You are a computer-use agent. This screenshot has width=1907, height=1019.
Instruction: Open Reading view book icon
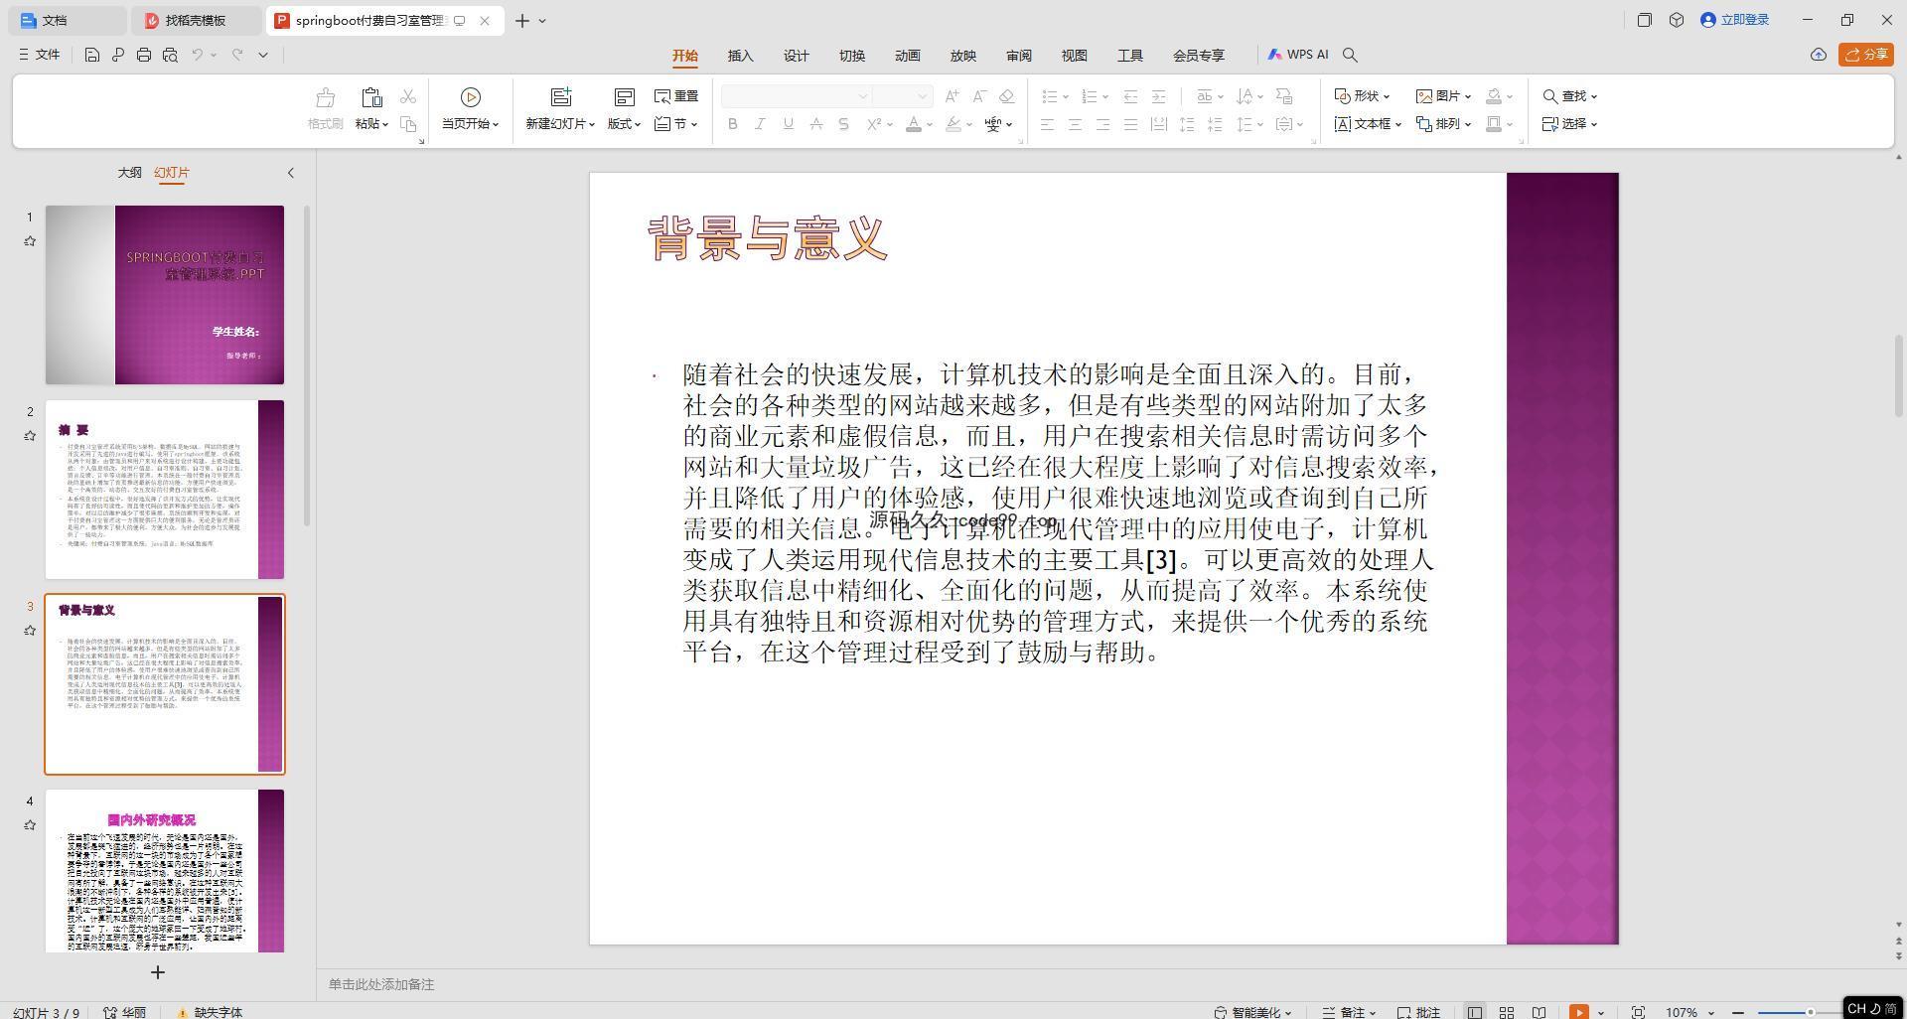(1539, 1012)
